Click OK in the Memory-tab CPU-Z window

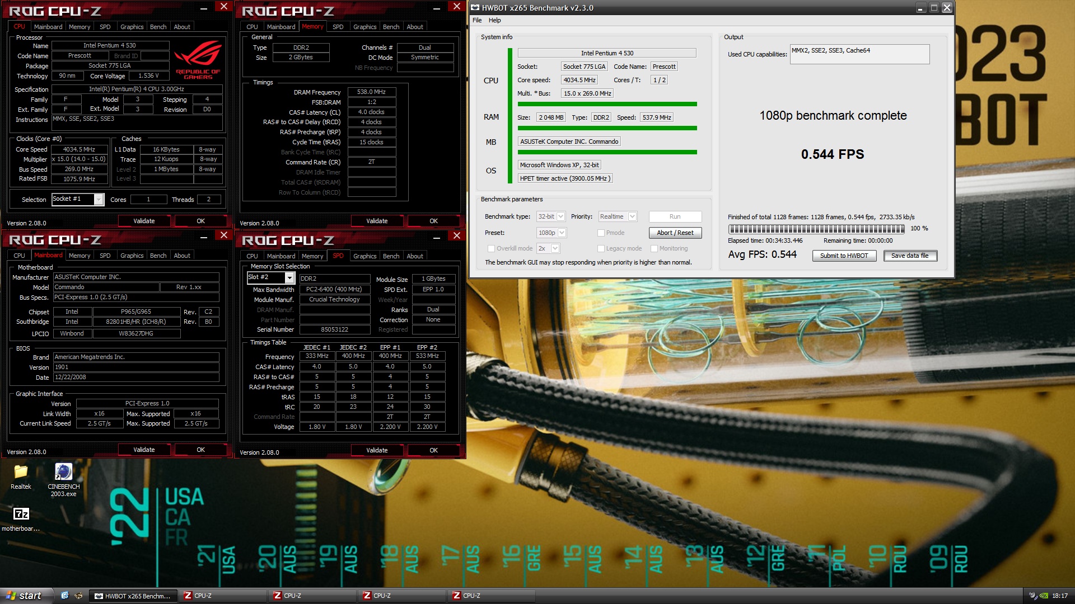(433, 221)
